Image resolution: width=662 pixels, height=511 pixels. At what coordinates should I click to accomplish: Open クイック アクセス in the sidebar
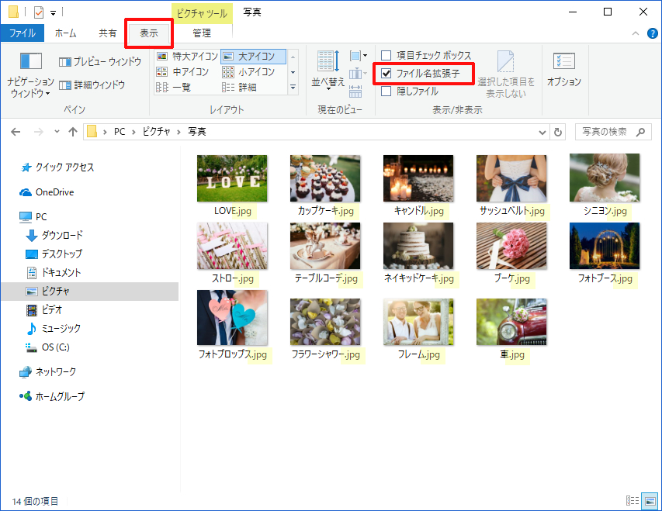58,167
